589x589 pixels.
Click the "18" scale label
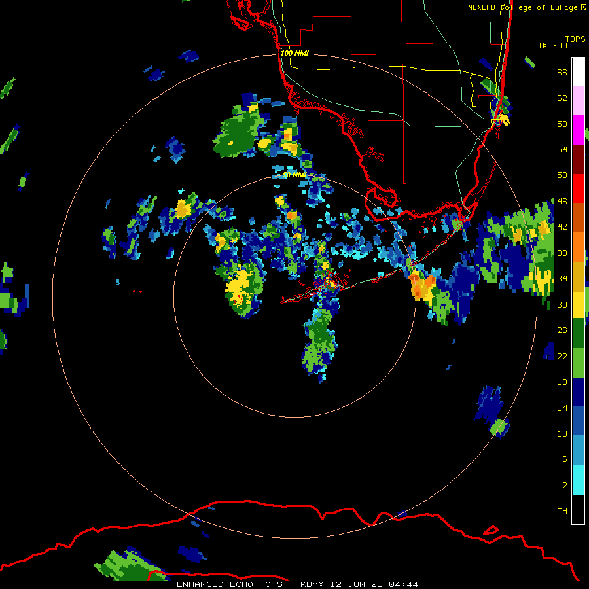[x=562, y=382]
